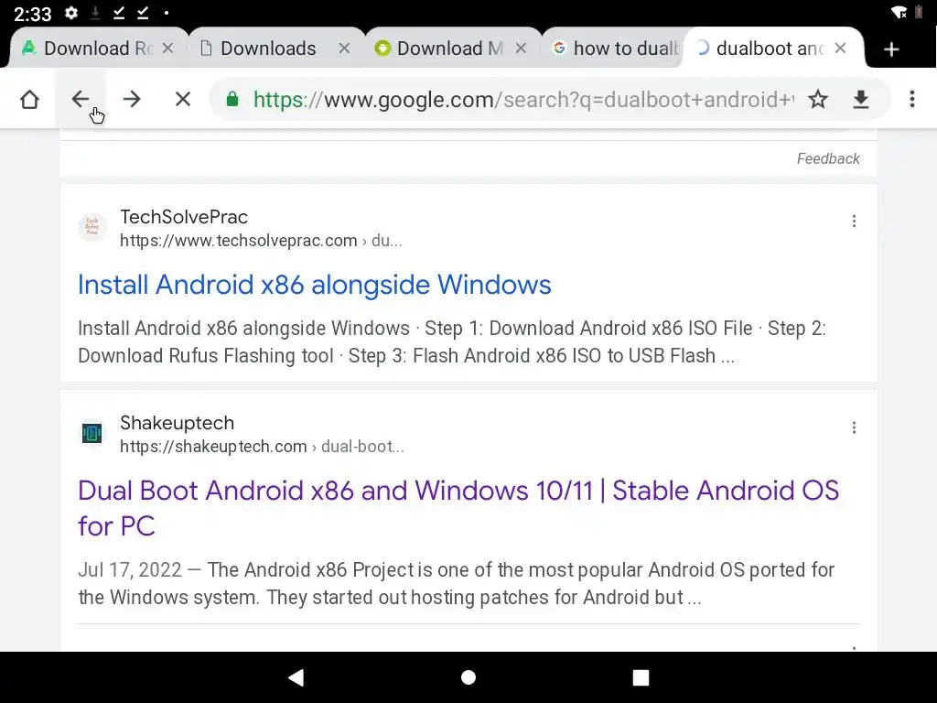Navigate back to previous page

81,99
